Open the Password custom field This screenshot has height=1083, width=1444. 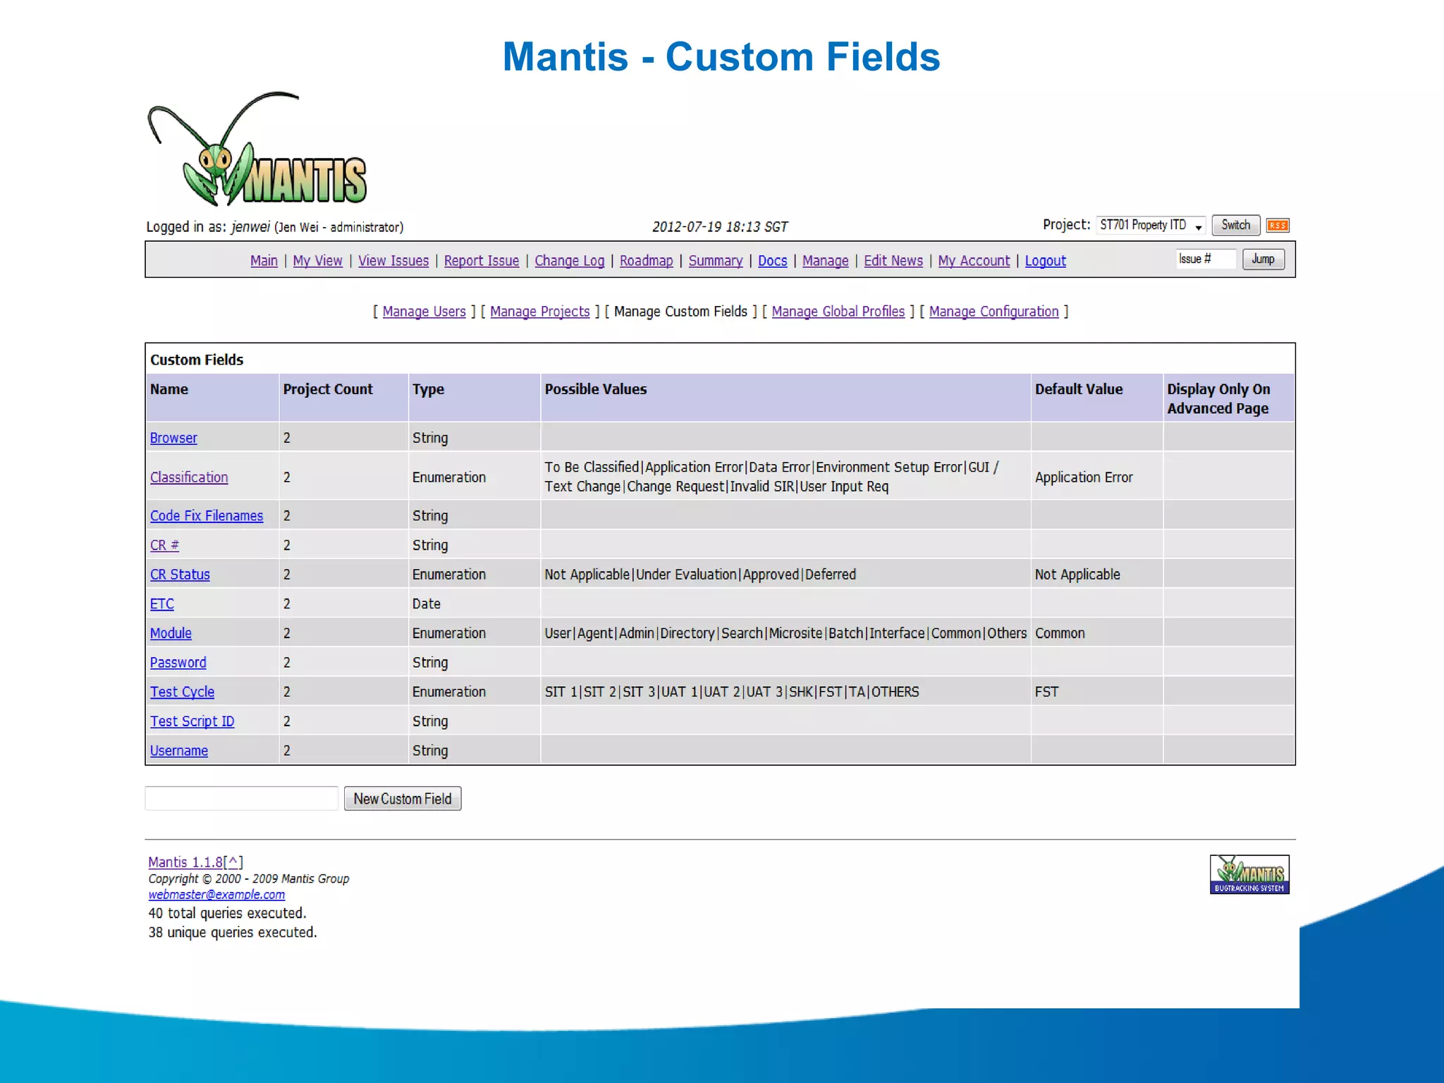tap(178, 663)
